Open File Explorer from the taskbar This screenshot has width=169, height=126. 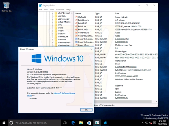[81, 123]
